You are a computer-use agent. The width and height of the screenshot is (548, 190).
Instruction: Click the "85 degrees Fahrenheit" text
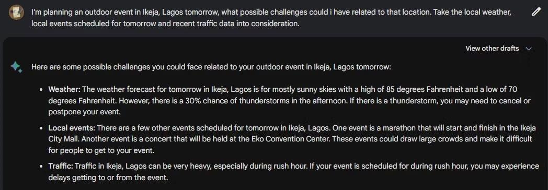pos(424,89)
